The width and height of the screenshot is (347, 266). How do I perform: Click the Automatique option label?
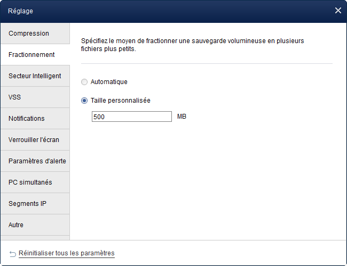tap(109, 82)
